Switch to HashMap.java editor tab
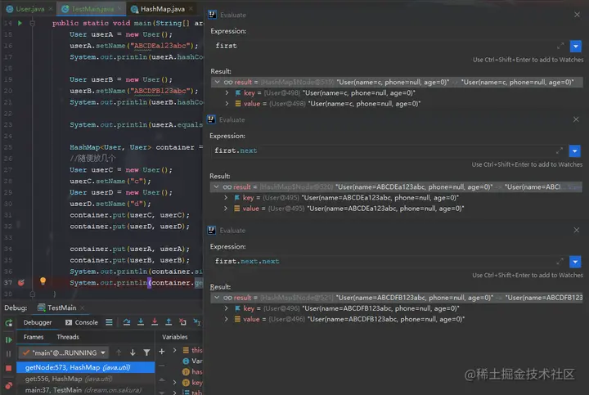589x395 pixels. (x=162, y=9)
